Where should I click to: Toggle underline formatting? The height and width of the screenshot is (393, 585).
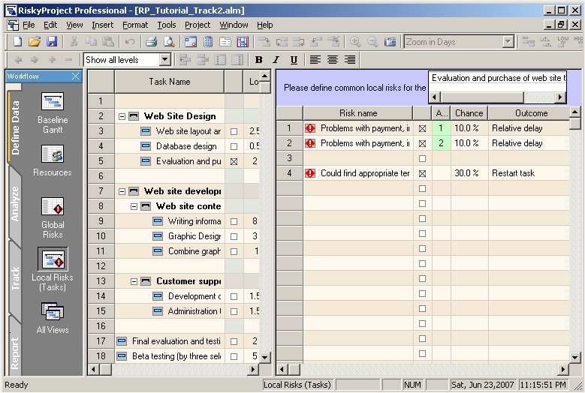pyautogui.click(x=294, y=59)
